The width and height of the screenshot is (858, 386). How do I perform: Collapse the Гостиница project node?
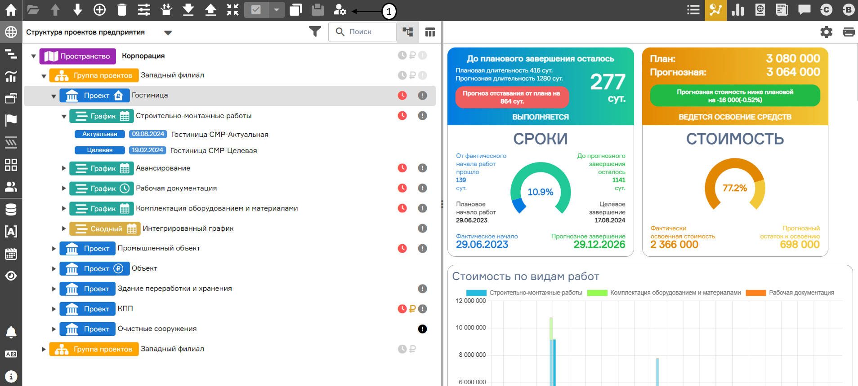tap(54, 96)
